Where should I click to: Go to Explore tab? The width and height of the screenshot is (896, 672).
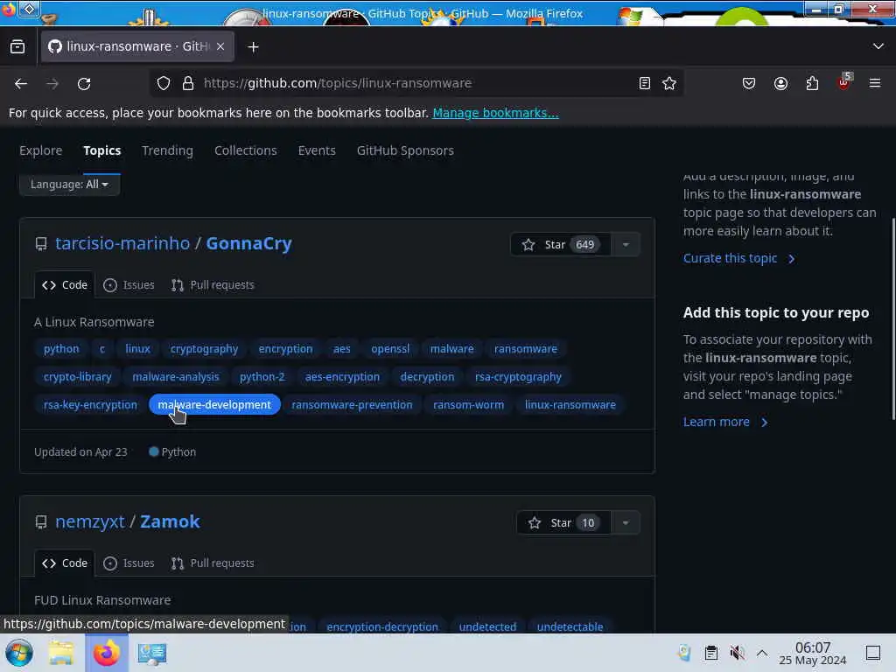click(x=40, y=150)
